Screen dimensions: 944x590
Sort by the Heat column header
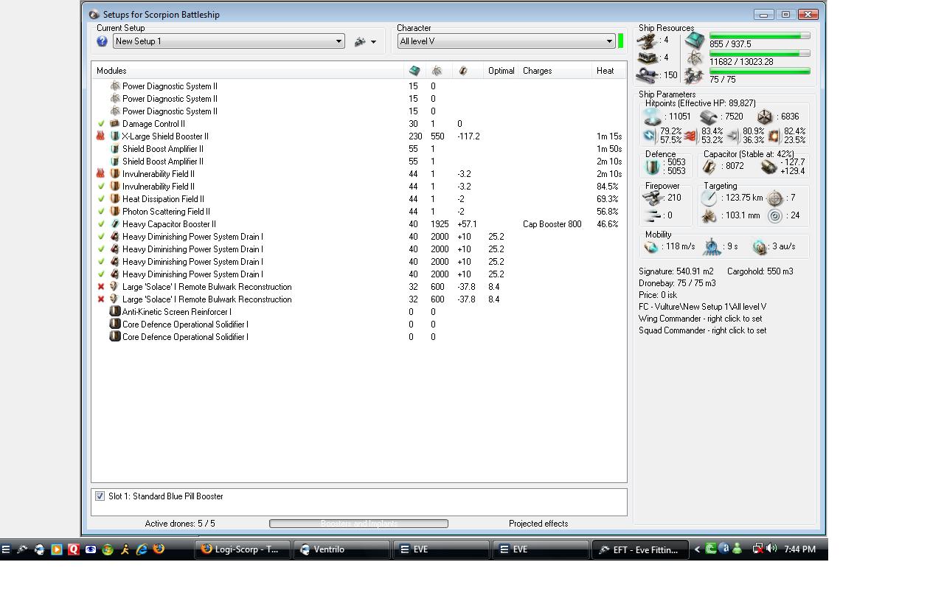tap(609, 71)
